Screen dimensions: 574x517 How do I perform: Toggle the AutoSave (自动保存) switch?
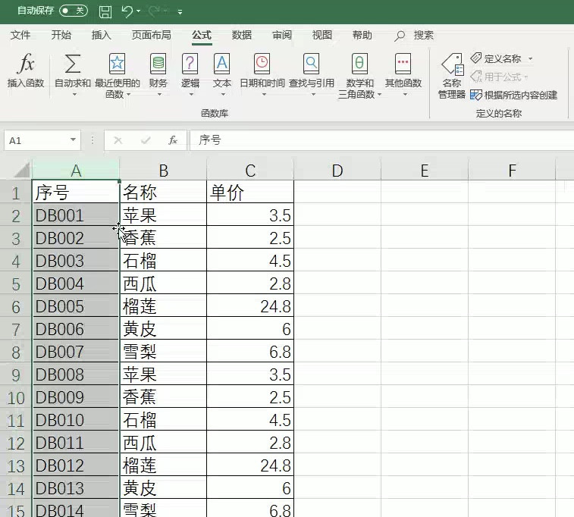click(x=73, y=11)
